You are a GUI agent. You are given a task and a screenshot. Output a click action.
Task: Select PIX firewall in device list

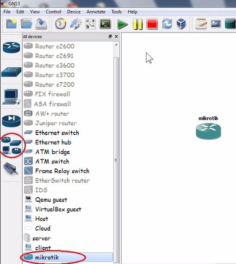68,94
